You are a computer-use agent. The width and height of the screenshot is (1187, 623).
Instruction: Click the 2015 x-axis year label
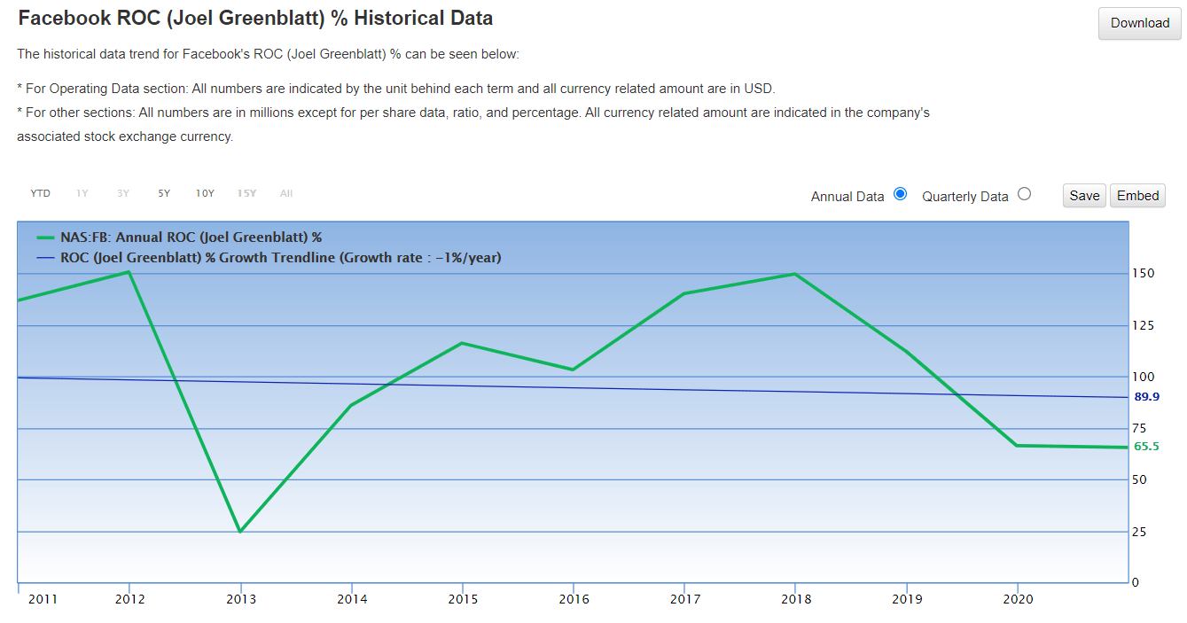point(463,599)
